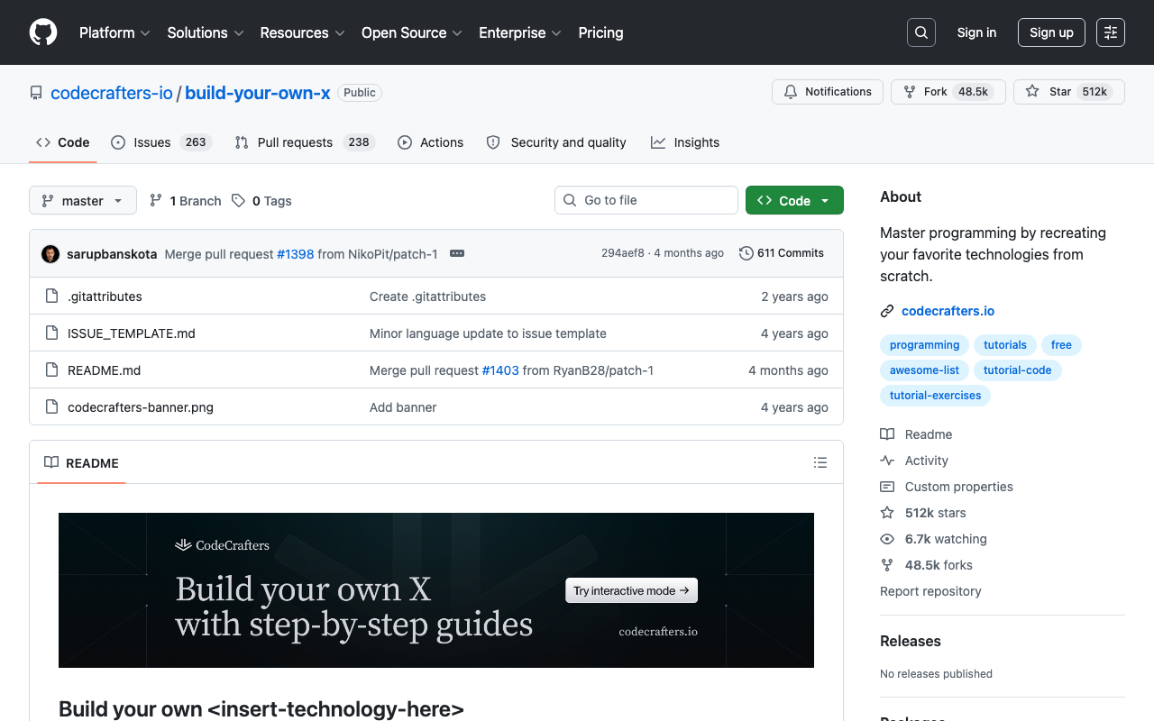1154x721 pixels.
Task: Star the build-your-own-x repository
Action: (x=1069, y=92)
